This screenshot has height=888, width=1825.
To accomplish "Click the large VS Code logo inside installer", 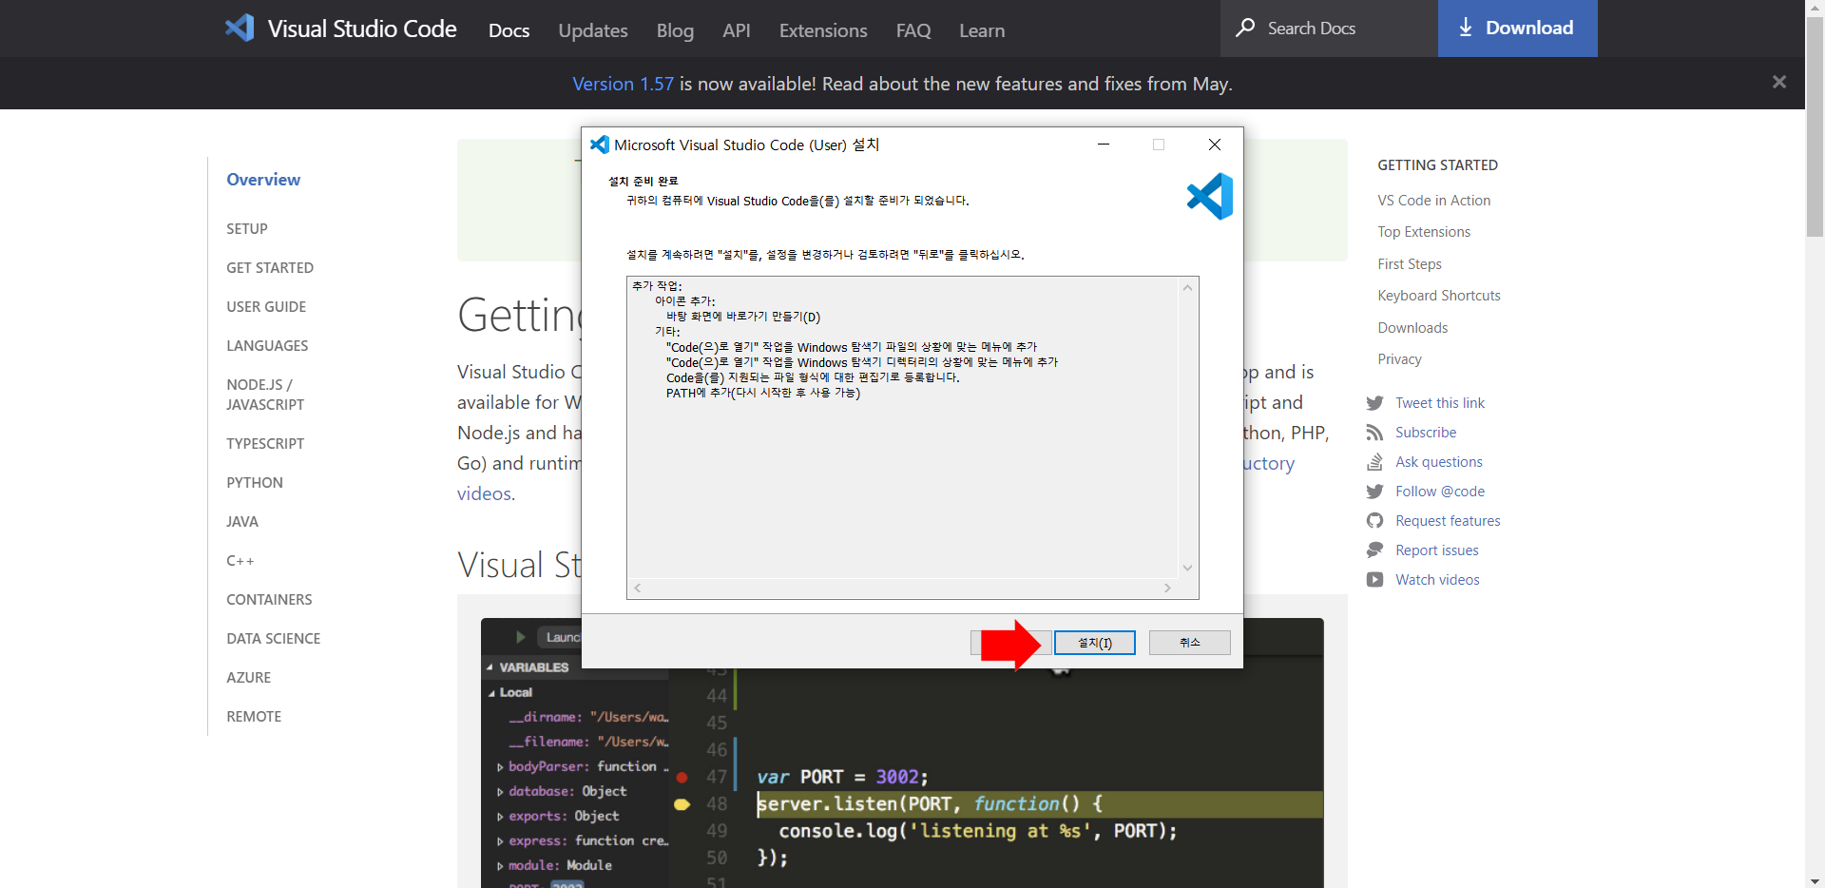I will click(x=1209, y=197).
